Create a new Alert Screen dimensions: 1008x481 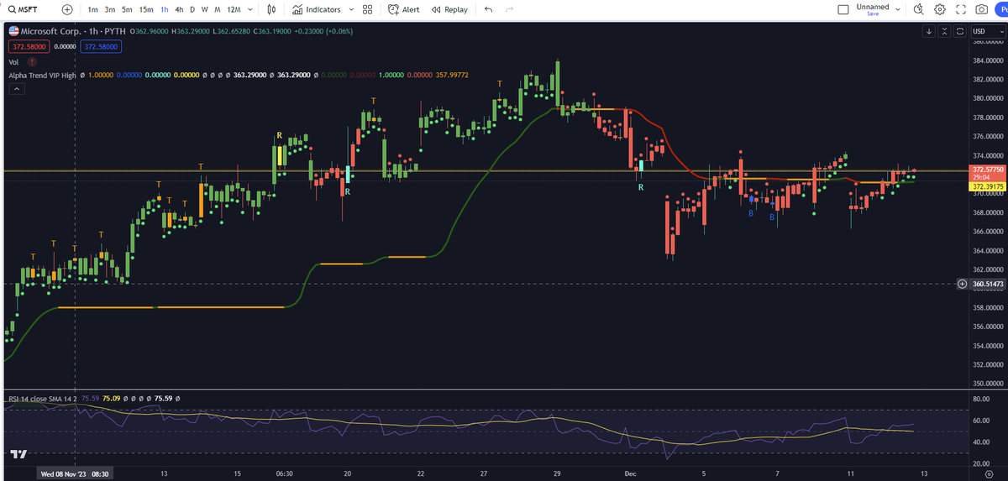(404, 9)
